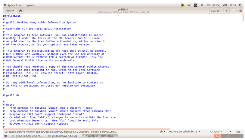
Task: Open the Abrir file dropdown
Action: pyautogui.click(x=10, y=11)
